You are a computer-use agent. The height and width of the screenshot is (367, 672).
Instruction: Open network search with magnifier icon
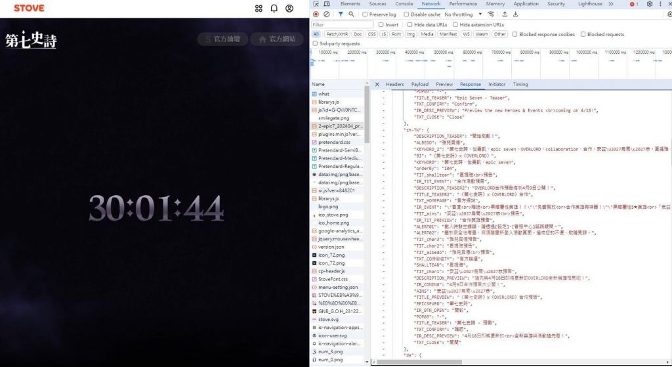click(352, 14)
